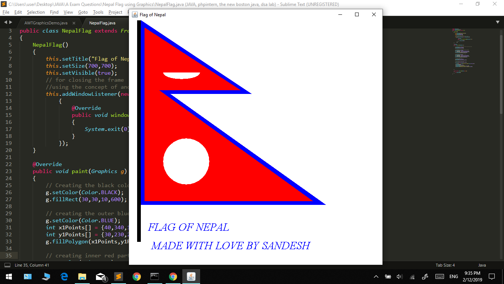Open the Windows Ink Workspace pen icon
Screen dimensions: 504x284
click(425, 276)
